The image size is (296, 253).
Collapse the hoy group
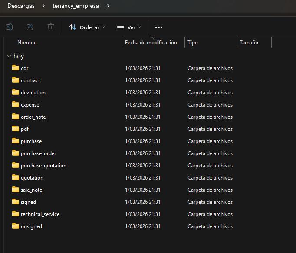(x=9, y=56)
